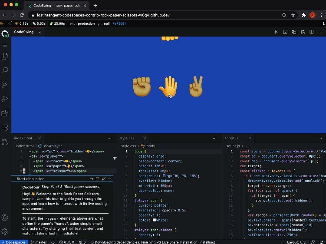This screenshot has width=326, height=244.
Task: Open the hamburger application menu
Action: [x=5, y=45]
